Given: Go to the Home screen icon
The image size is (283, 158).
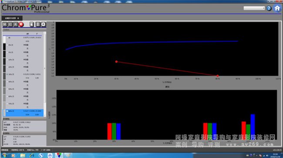Looking at the screenshot, I should (277, 8).
